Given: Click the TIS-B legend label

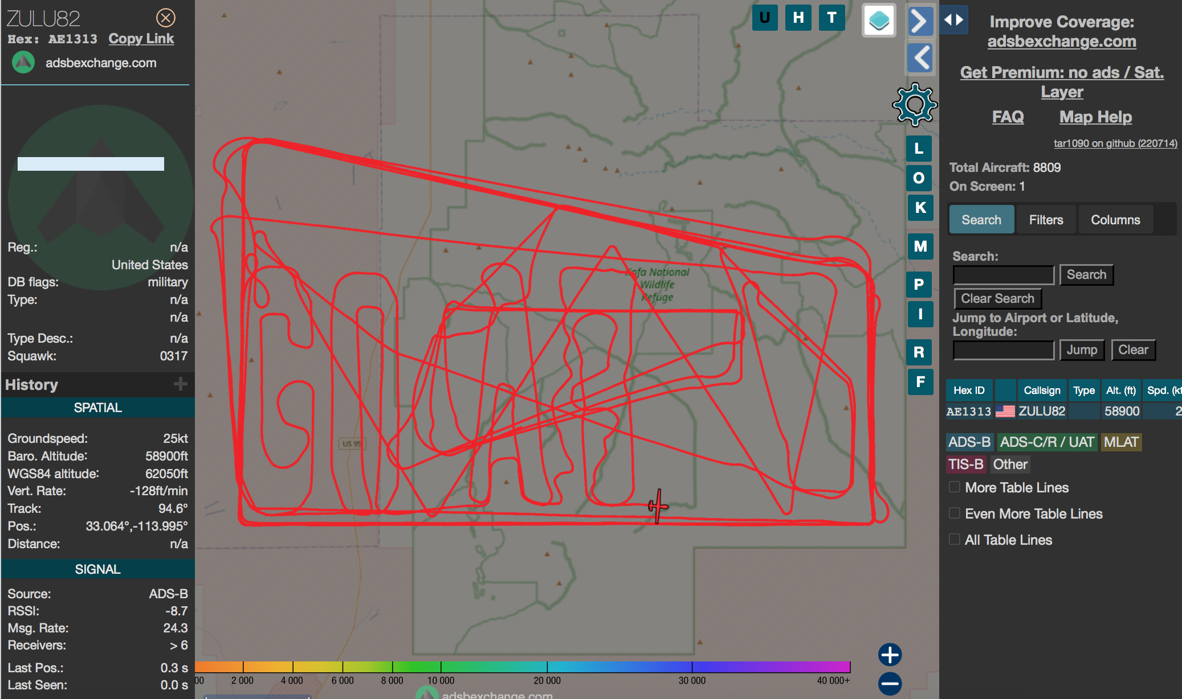Looking at the screenshot, I should tap(966, 464).
